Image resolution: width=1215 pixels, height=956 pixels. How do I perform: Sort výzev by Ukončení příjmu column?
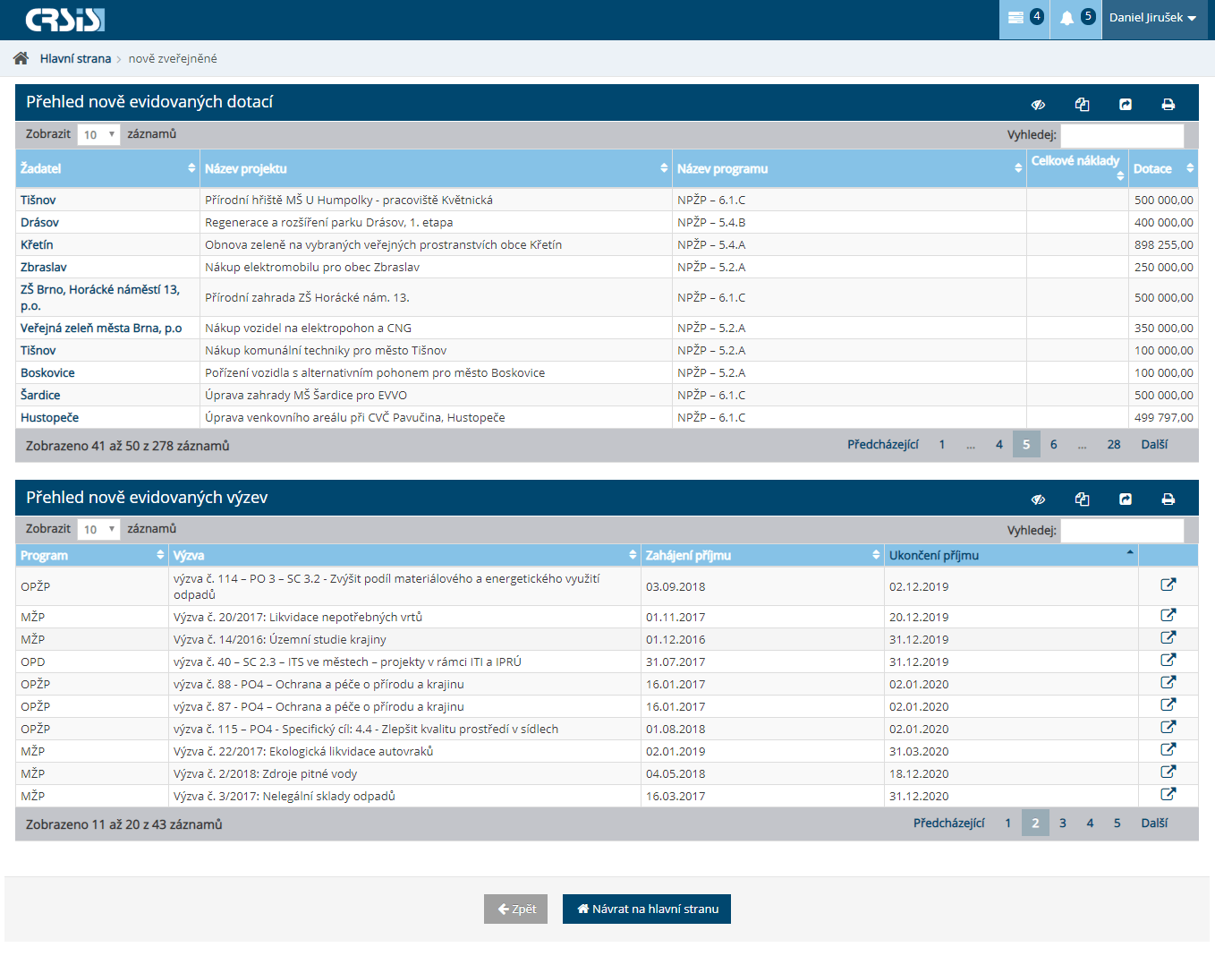pos(1011,556)
